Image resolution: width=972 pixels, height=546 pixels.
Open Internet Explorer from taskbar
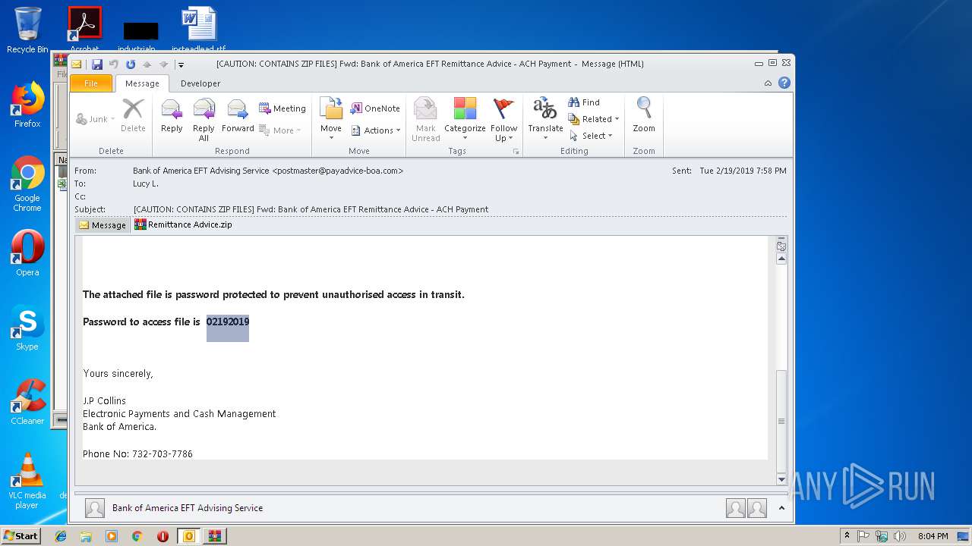pyautogui.click(x=61, y=536)
